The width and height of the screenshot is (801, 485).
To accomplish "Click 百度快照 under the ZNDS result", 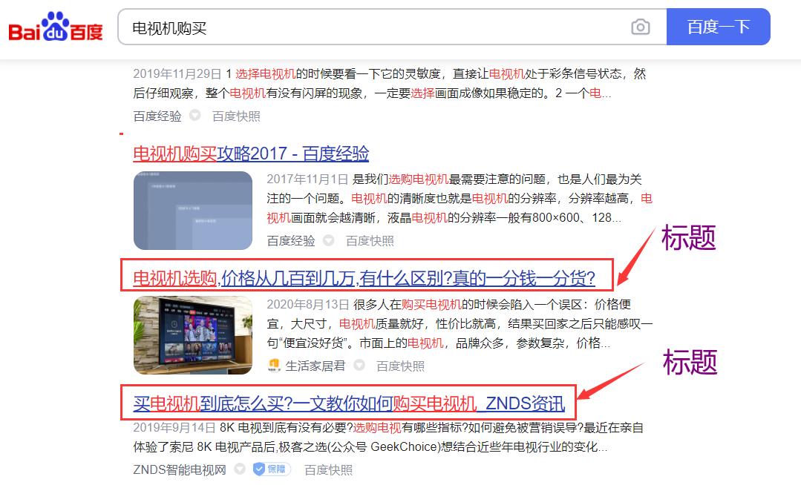I will coord(328,469).
